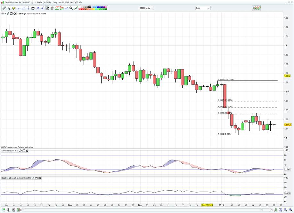Maximize the RSI indicator panel
Screen dimensions: 294x213
(x=36, y=177)
